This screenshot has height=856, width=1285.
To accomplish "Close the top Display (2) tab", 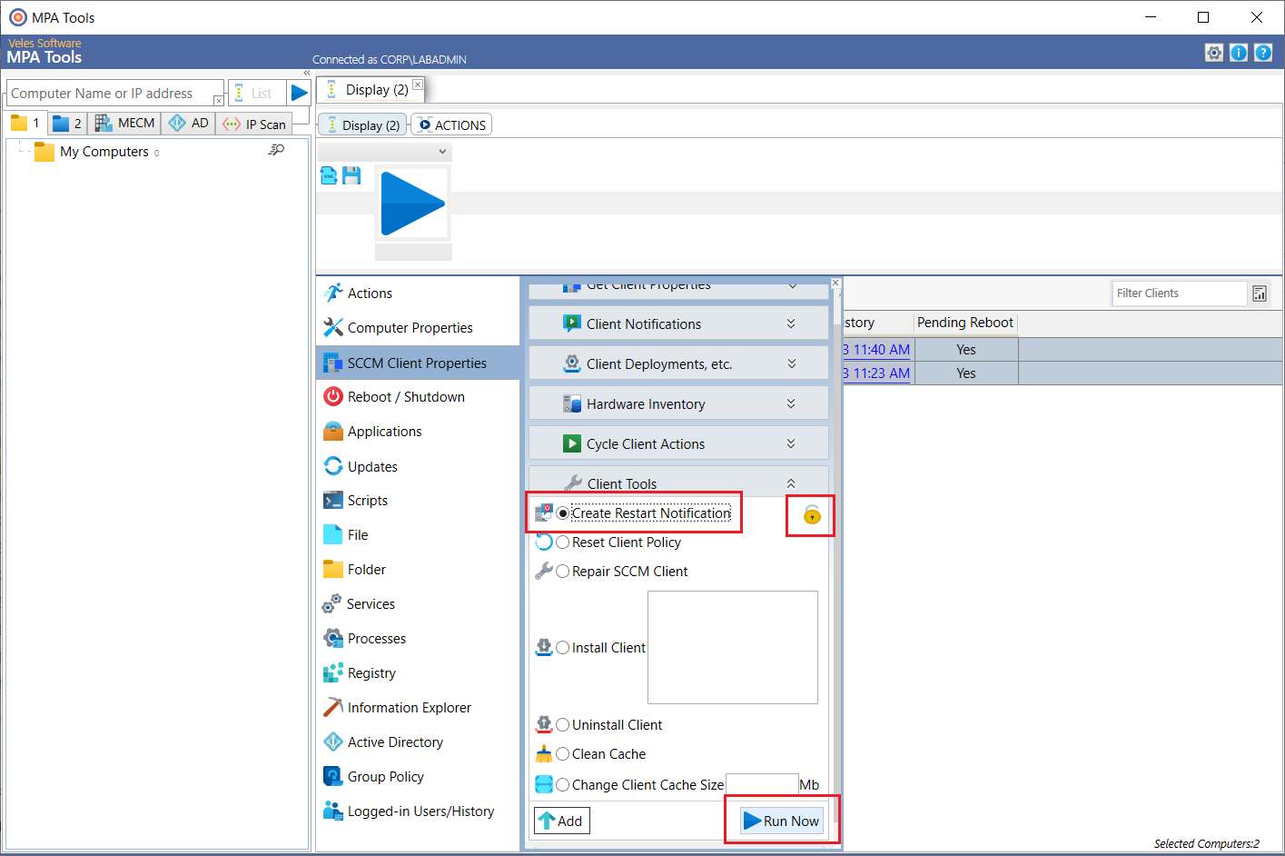I will pos(418,85).
